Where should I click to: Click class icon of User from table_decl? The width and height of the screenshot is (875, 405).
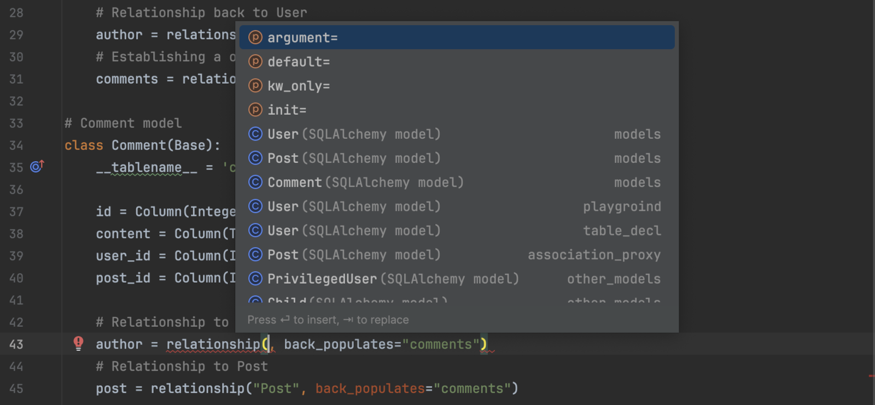255,231
